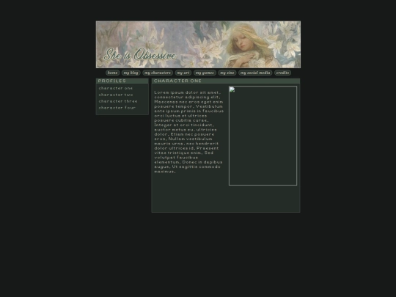Image resolution: width=396 pixels, height=297 pixels.
Task: Click the PROFILES panel heading
Action: click(x=112, y=81)
